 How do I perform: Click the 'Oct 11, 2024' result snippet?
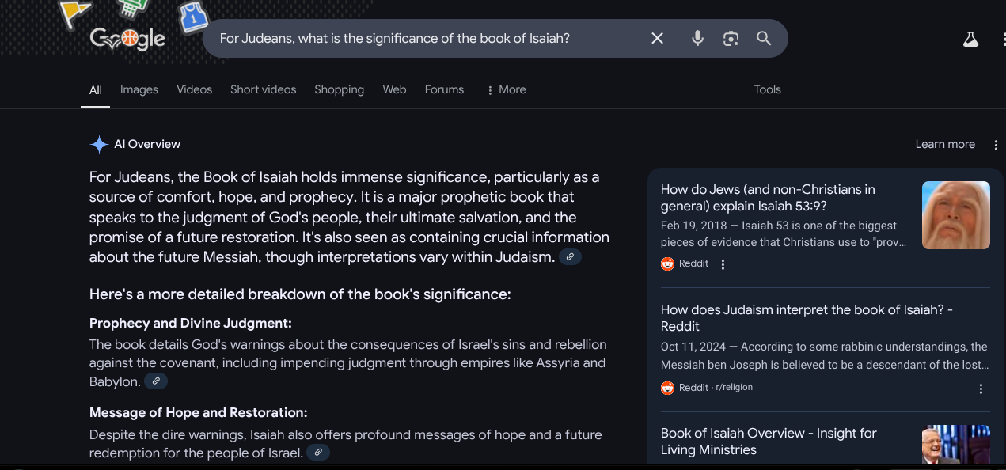[x=825, y=356]
